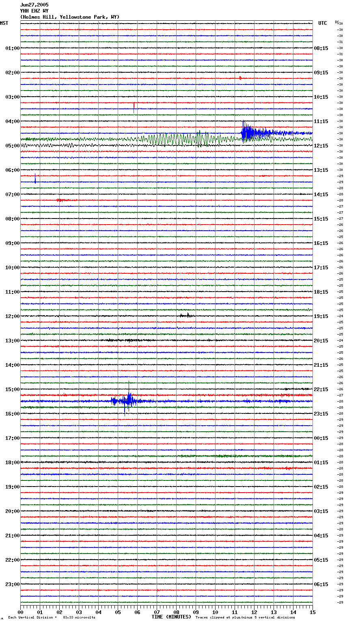Click the 04:00 MST hour label
The image size is (345, 623).
click(x=13, y=121)
